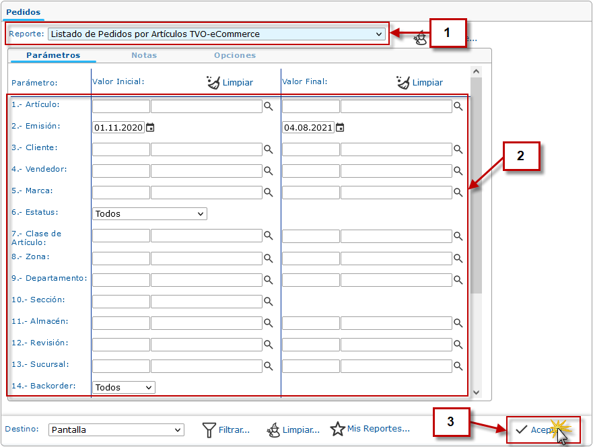Viewport: 593px width, 447px height.
Task: Open Mis Reportes...
Action: [370, 428]
